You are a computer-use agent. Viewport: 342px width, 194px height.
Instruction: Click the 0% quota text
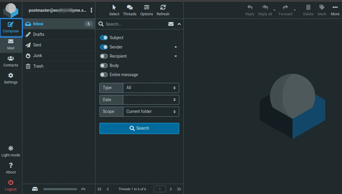[83, 189]
